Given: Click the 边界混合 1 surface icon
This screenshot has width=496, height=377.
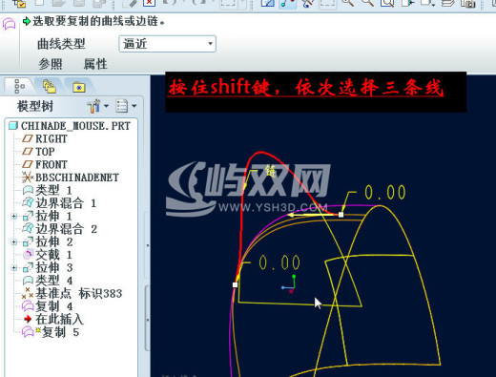Looking at the screenshot, I should point(28,203).
